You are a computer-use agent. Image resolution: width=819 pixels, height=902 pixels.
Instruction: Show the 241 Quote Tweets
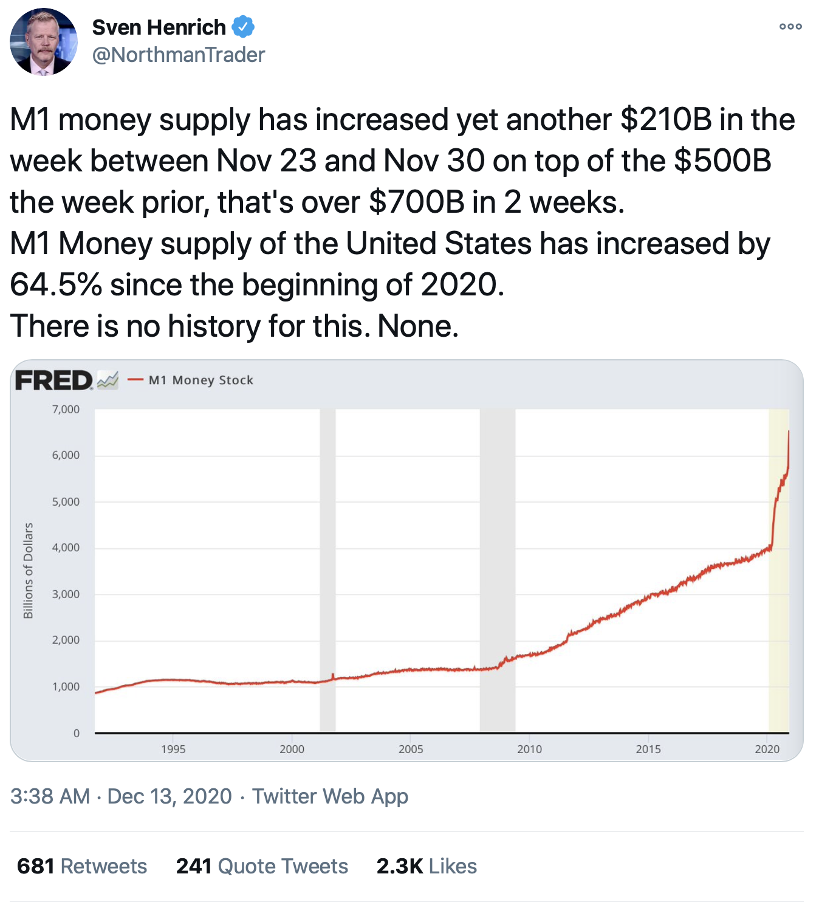pos(262,866)
